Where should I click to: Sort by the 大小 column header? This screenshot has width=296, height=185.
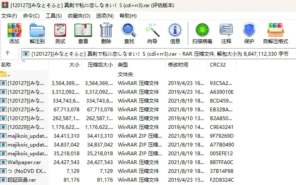(65, 65)
